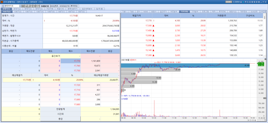Image resolution: width=268 pixels, height=123 pixels.
Task: Click the 잔량합계 label cell
Action: pos(61,109)
